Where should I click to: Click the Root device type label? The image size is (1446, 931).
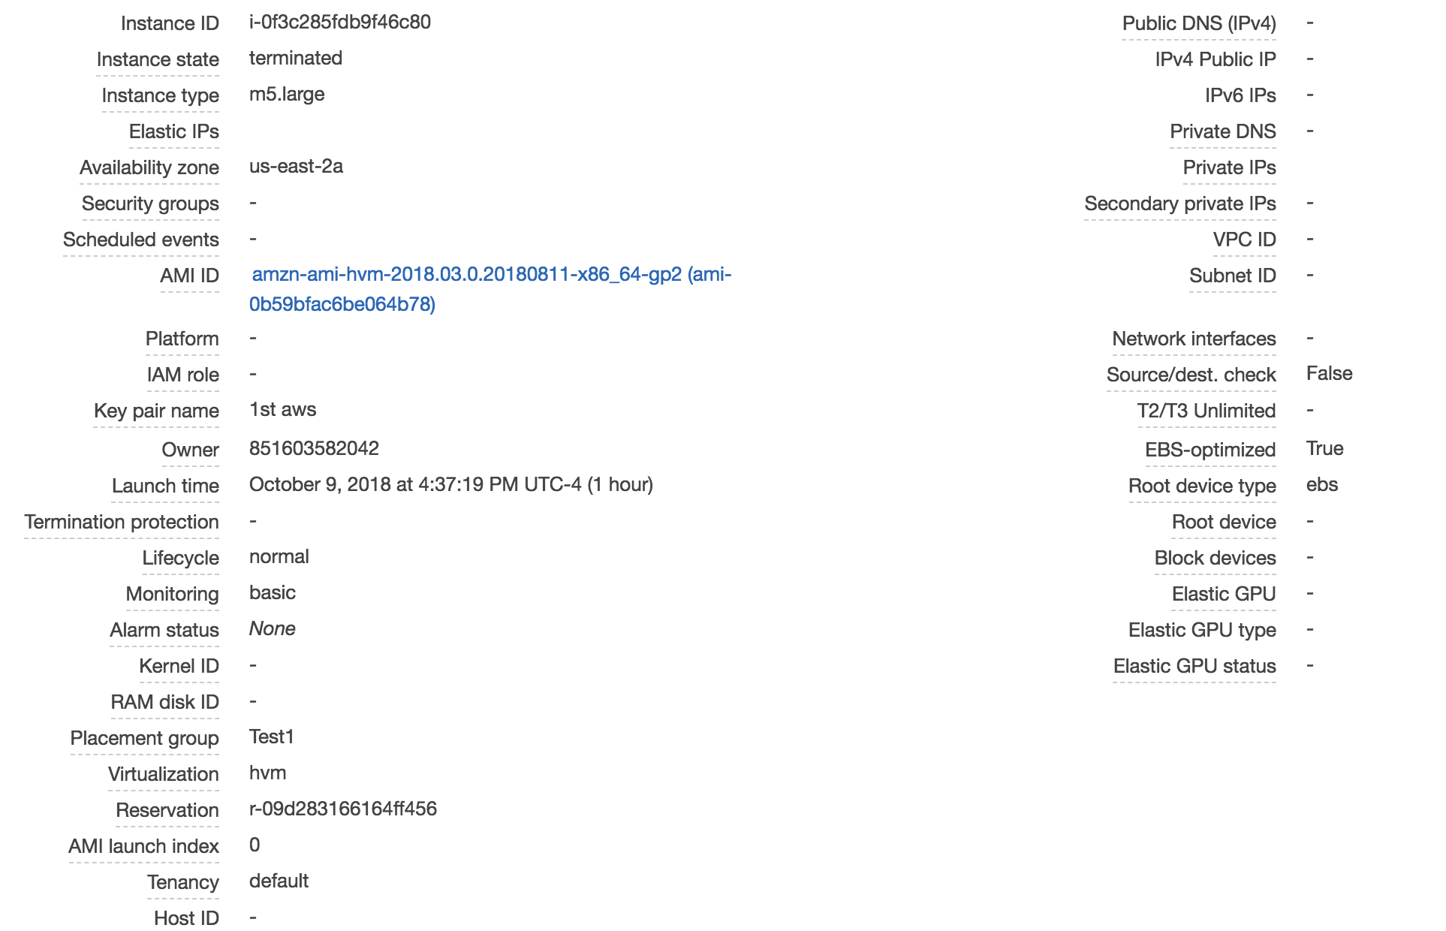tap(1202, 486)
